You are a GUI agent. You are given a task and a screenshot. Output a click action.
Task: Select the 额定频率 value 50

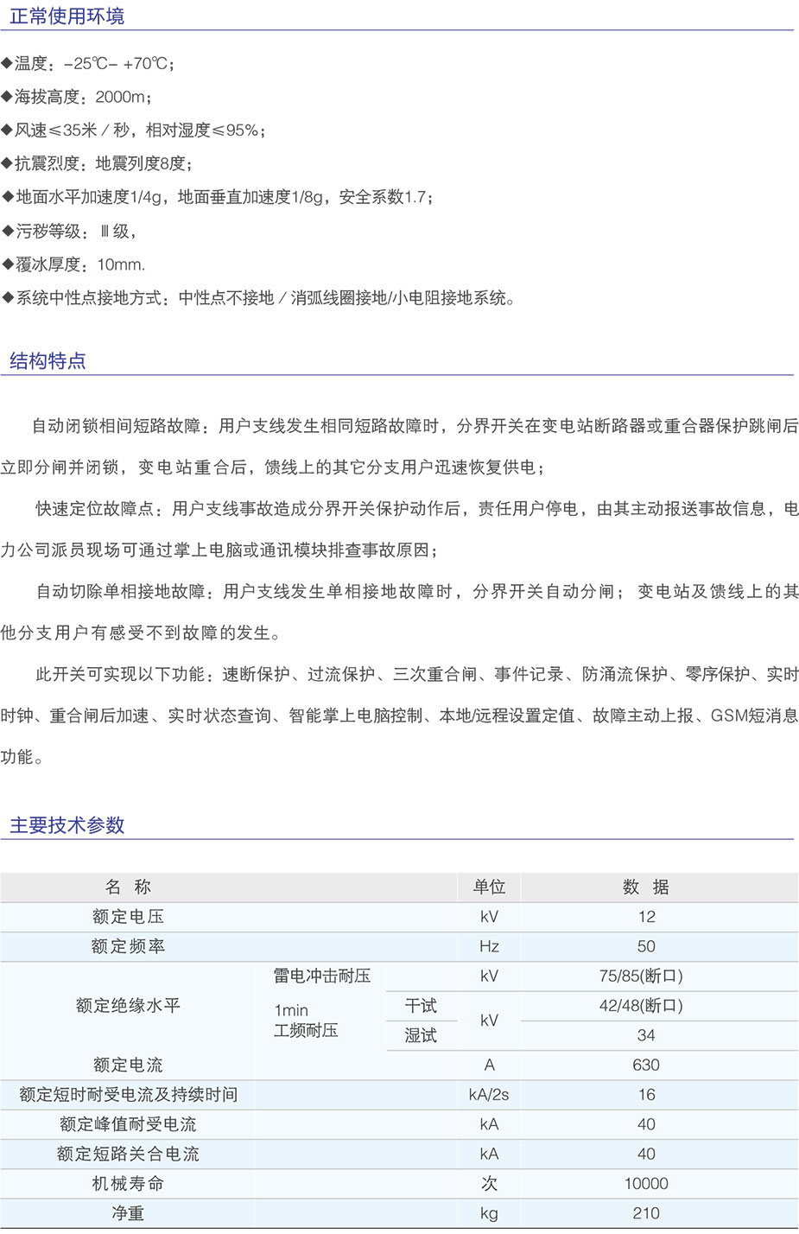(x=645, y=947)
